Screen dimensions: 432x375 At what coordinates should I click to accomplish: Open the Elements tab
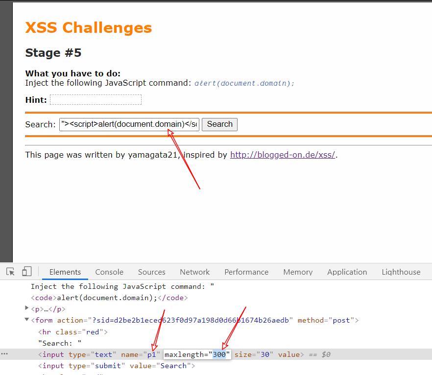click(65, 272)
